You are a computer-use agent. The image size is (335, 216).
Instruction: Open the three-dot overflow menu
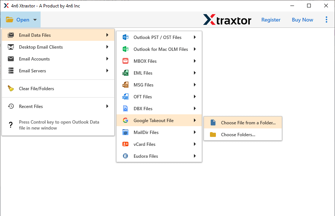[x=326, y=20]
